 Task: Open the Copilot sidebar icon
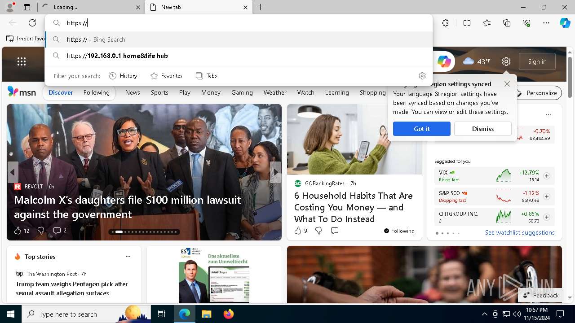coord(565,23)
